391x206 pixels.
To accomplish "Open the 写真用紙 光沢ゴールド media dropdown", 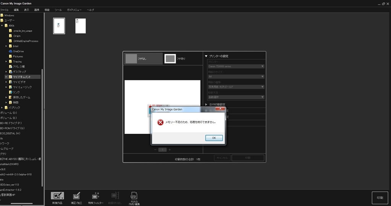I will click(236, 87).
